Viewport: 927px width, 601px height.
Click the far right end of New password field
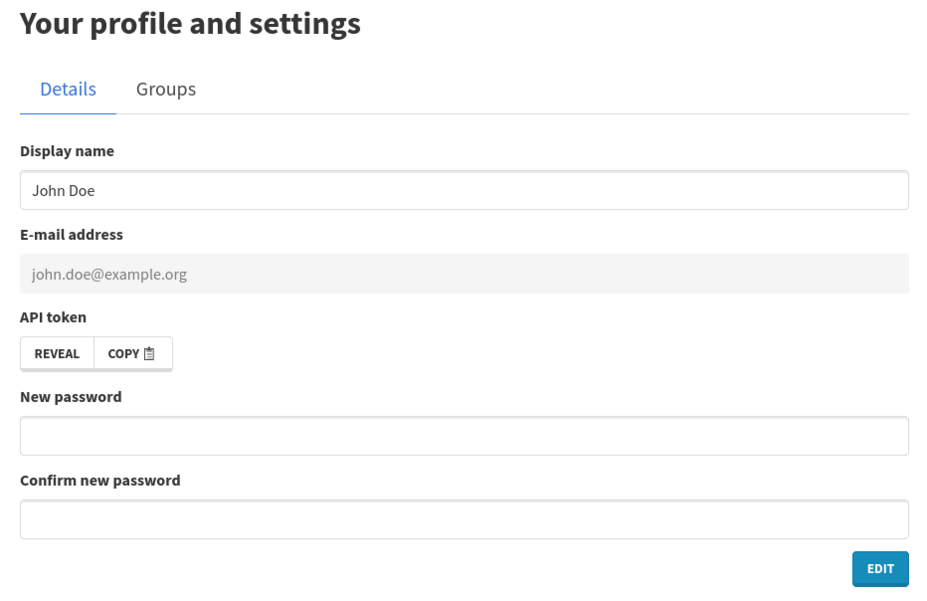point(895,437)
